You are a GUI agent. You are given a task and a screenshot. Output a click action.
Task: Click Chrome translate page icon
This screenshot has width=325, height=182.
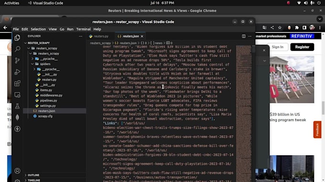264,28
